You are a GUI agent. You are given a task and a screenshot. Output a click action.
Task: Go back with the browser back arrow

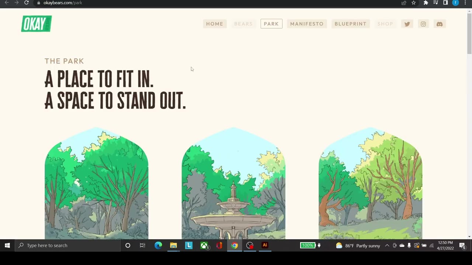point(7,3)
